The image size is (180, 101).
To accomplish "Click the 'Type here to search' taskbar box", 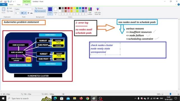I will [x=29, y=98].
